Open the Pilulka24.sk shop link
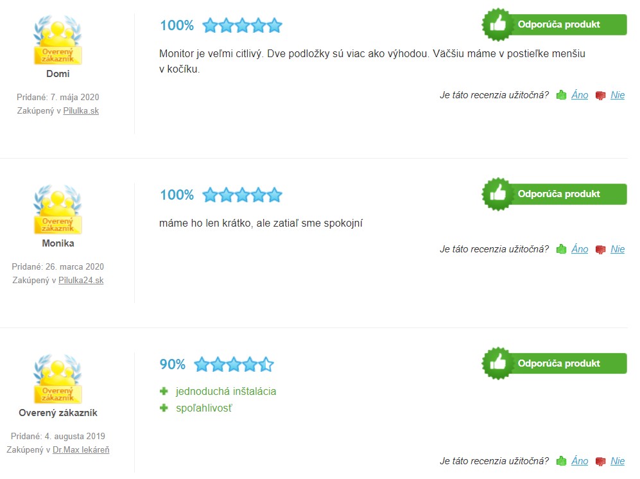Image resolution: width=640 pixels, height=479 pixels. [x=81, y=280]
